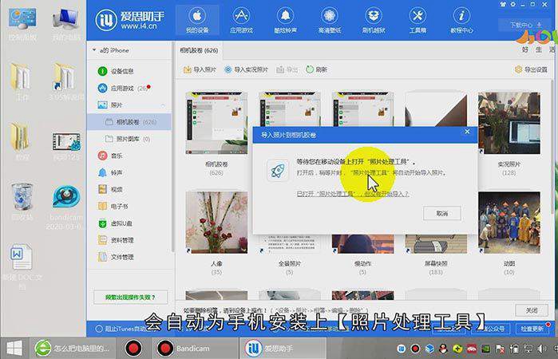
Task: Switch to the 怎么把电脑里的... browser taskbar item
Action: 74,348
